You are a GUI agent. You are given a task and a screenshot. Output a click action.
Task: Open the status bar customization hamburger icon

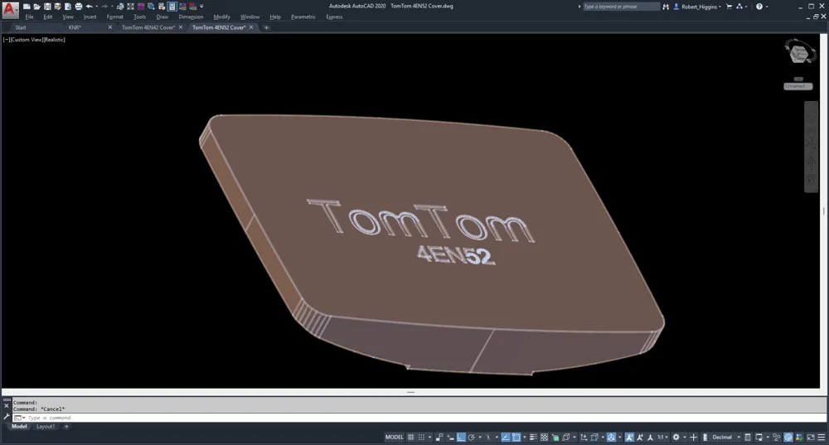821,437
